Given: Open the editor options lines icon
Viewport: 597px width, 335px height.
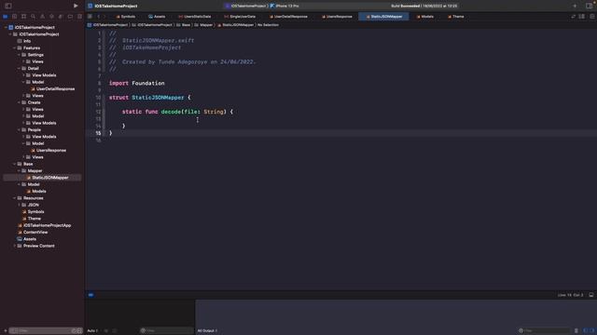Looking at the screenshot, I should point(582,17).
